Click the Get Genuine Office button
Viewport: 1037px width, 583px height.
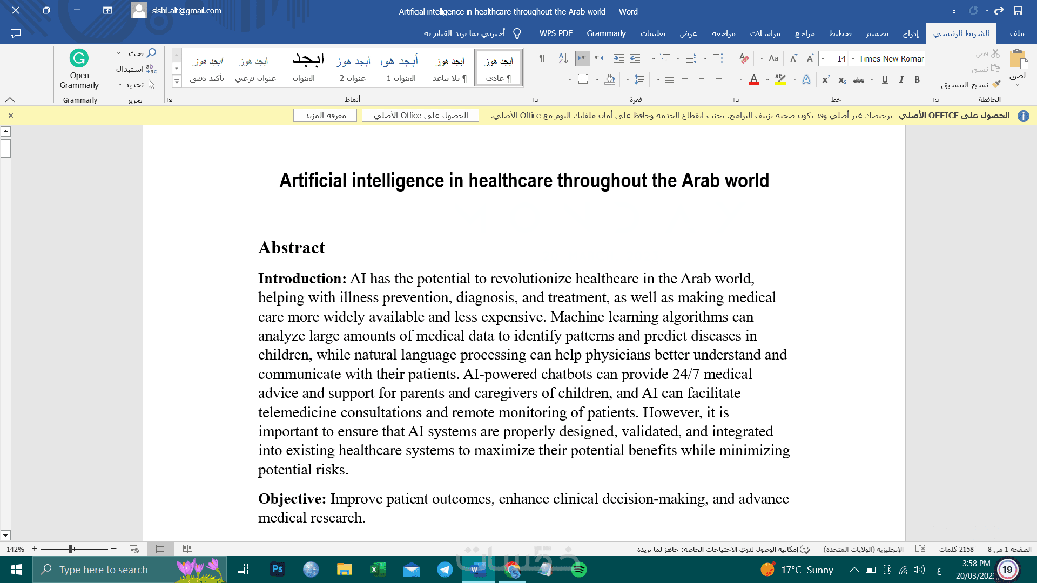420,116
